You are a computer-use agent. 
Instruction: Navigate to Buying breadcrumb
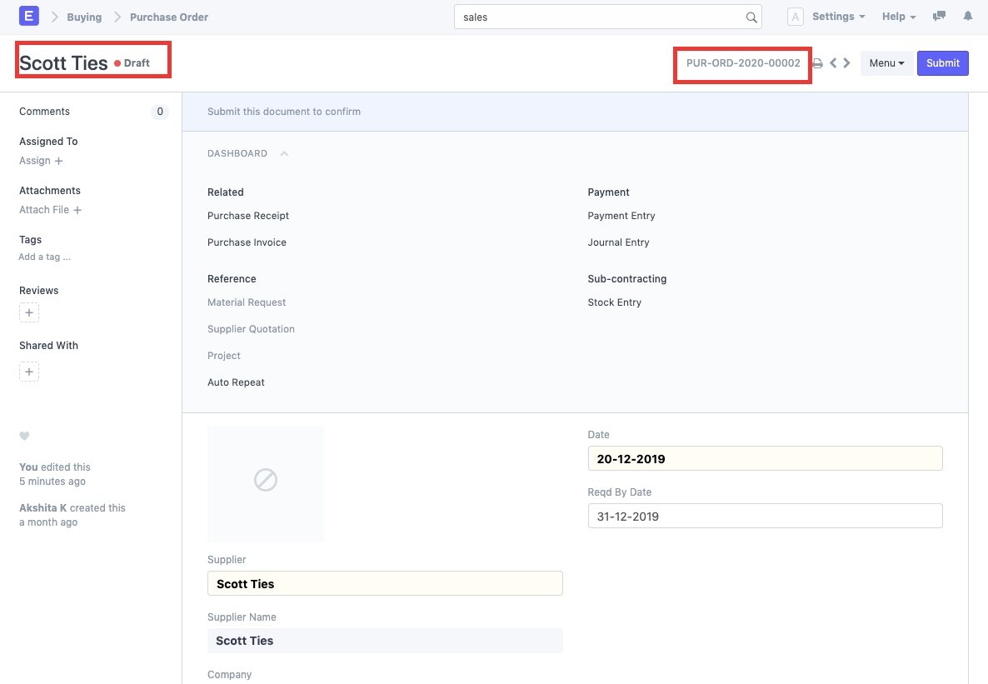click(84, 17)
